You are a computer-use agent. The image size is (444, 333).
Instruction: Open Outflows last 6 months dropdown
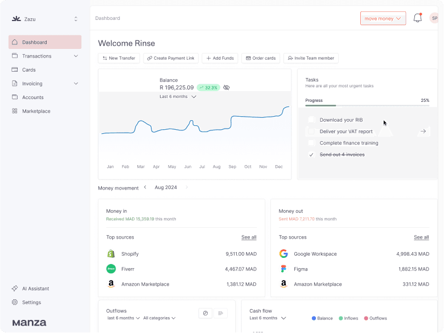tap(124, 318)
